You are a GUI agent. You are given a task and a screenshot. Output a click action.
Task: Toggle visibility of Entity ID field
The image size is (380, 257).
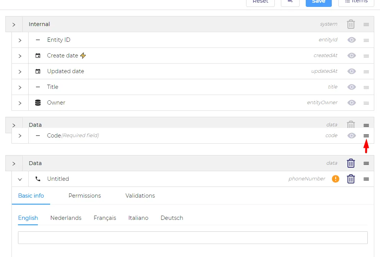(x=351, y=40)
